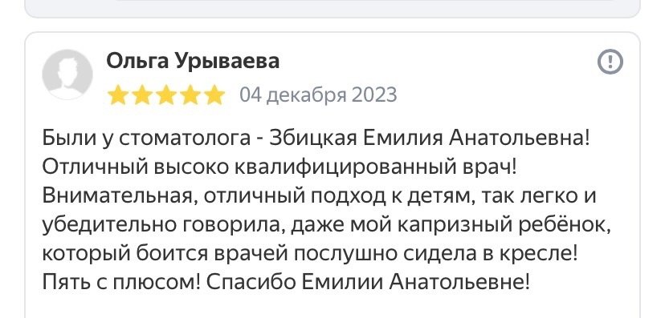Click the first rating star
665x318 pixels.
point(118,95)
